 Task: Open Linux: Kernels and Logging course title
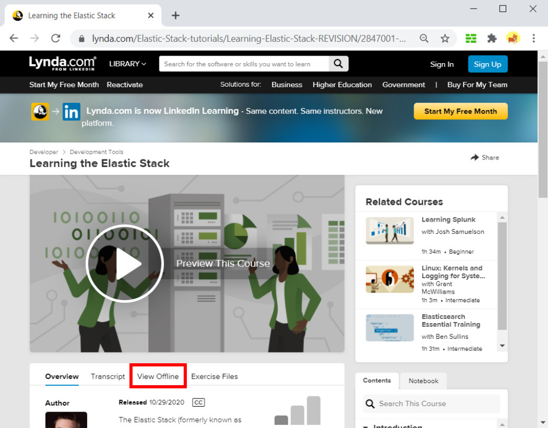(453, 272)
